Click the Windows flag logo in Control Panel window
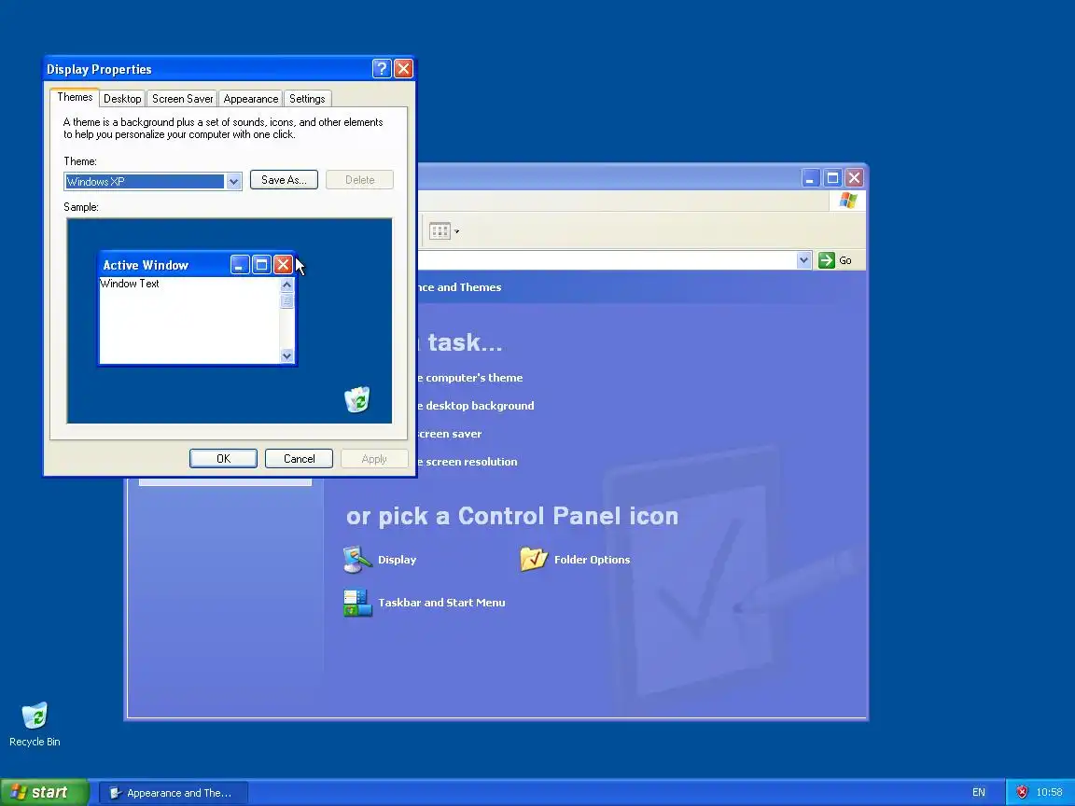This screenshot has height=806, width=1075. pyautogui.click(x=848, y=201)
